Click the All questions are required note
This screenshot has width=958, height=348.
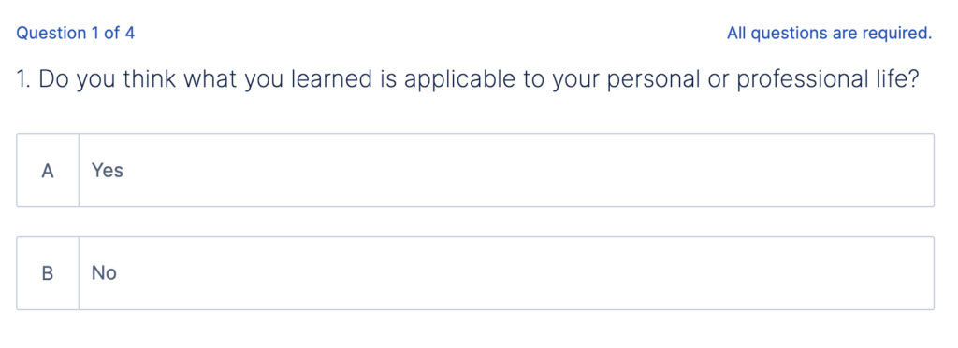[829, 33]
